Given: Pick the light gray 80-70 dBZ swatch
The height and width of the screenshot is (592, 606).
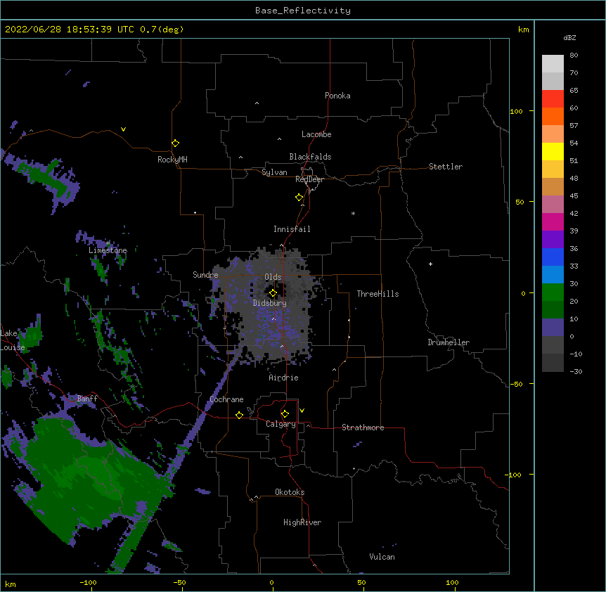Looking at the screenshot, I should 553,64.
